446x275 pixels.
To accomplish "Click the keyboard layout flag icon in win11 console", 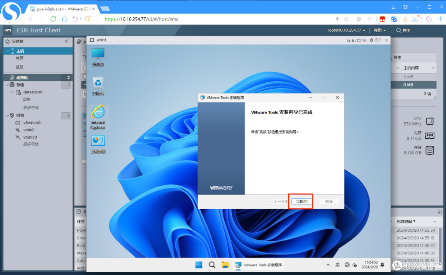I will pos(364,40).
